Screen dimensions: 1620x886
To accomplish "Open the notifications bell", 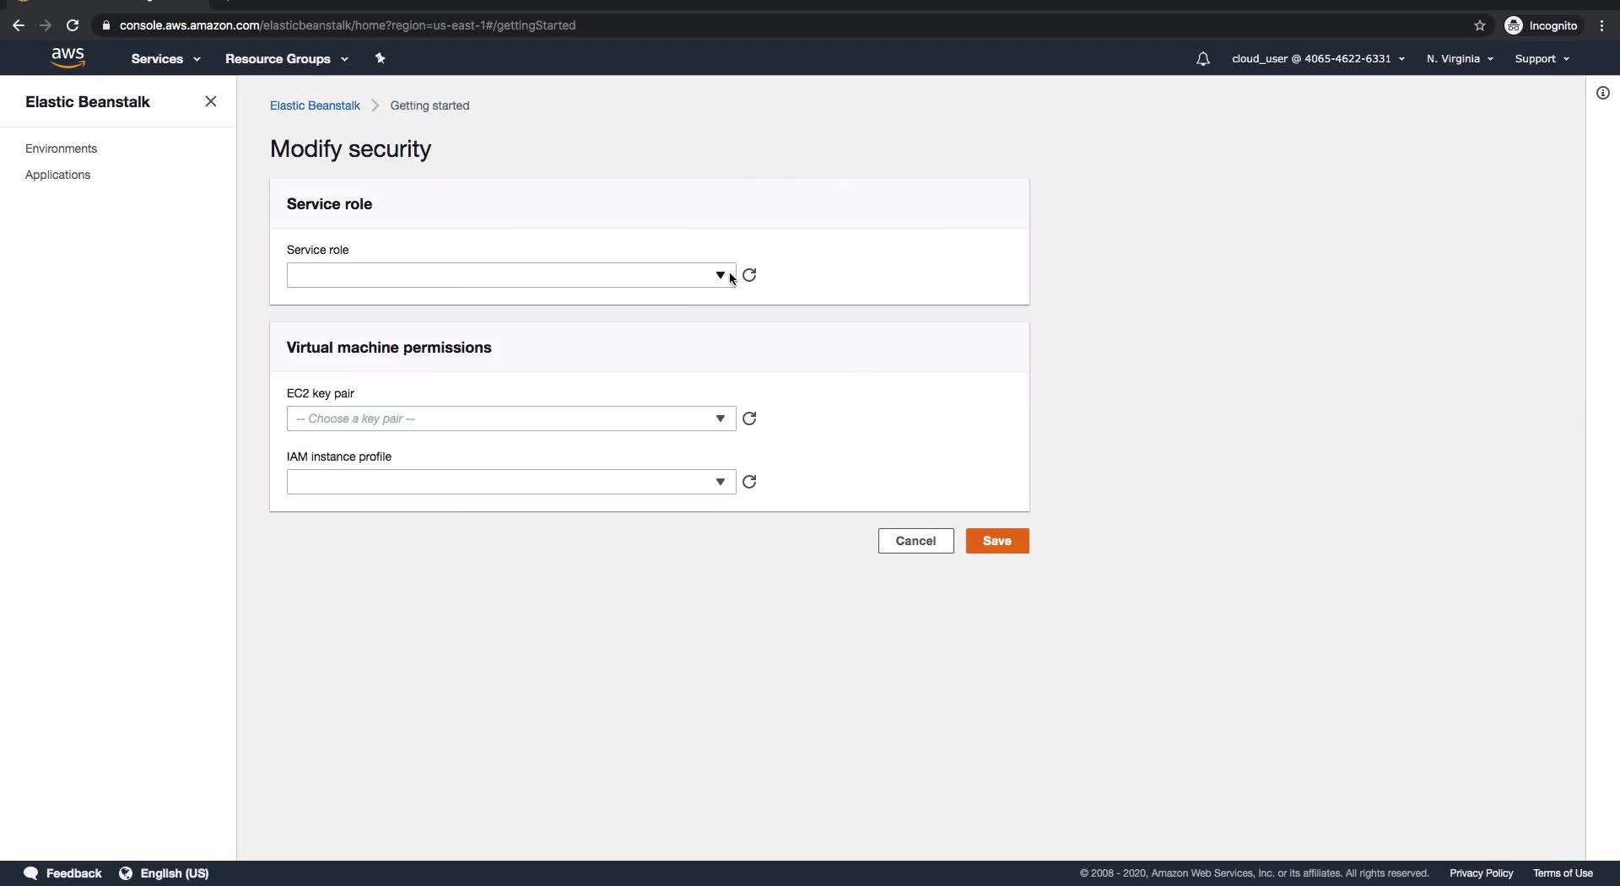I will 1202,59.
